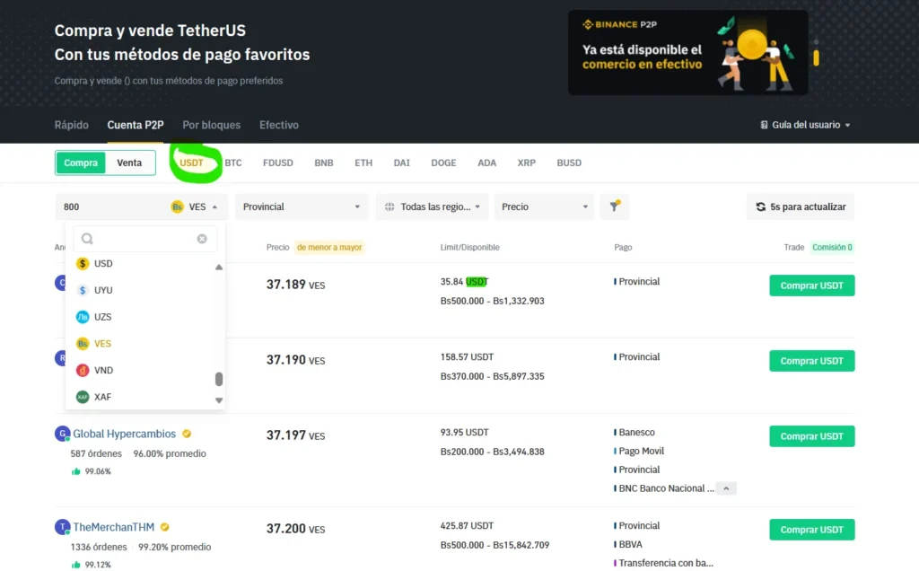Select the BTC crypto tab
Screen dimensions: 919x571
[x=233, y=163]
